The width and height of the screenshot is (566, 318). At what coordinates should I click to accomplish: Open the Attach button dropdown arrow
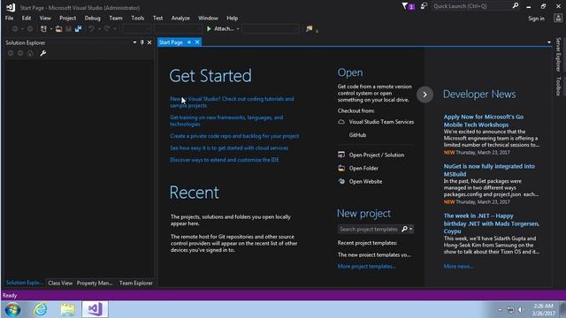(x=238, y=29)
